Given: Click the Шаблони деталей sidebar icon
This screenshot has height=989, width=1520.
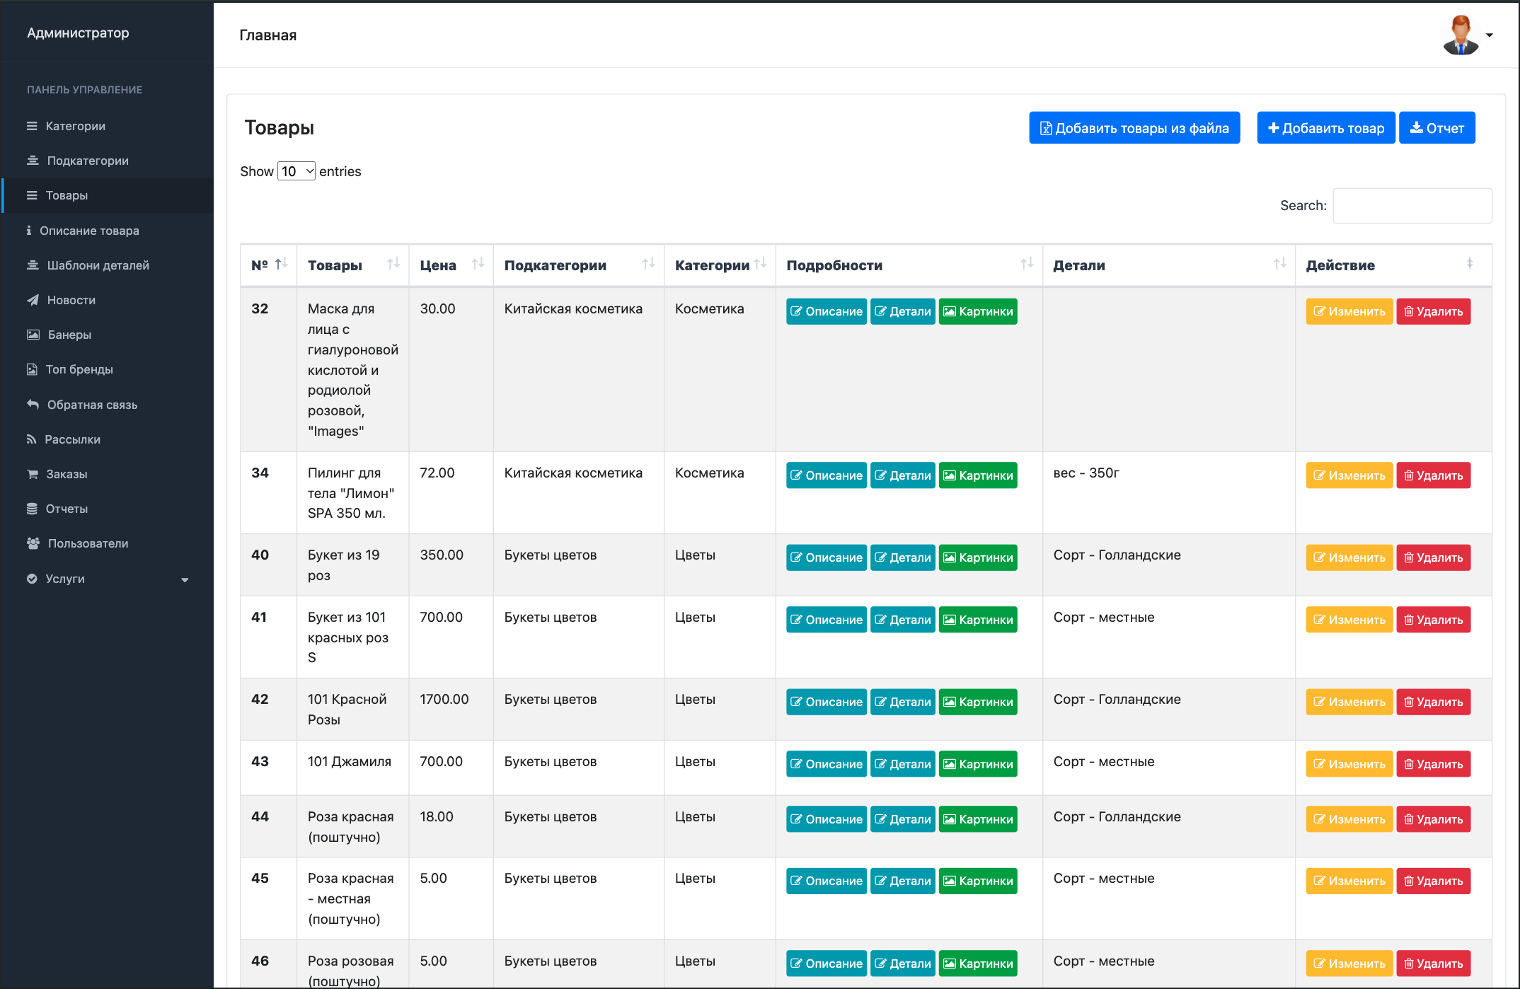Looking at the screenshot, I should click(33, 265).
